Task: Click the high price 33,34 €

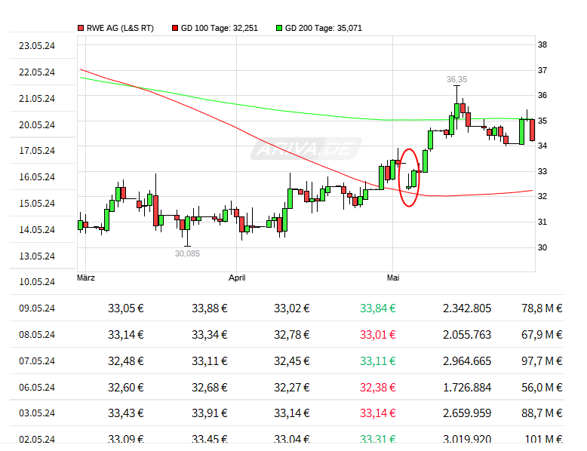Action: 210,334
